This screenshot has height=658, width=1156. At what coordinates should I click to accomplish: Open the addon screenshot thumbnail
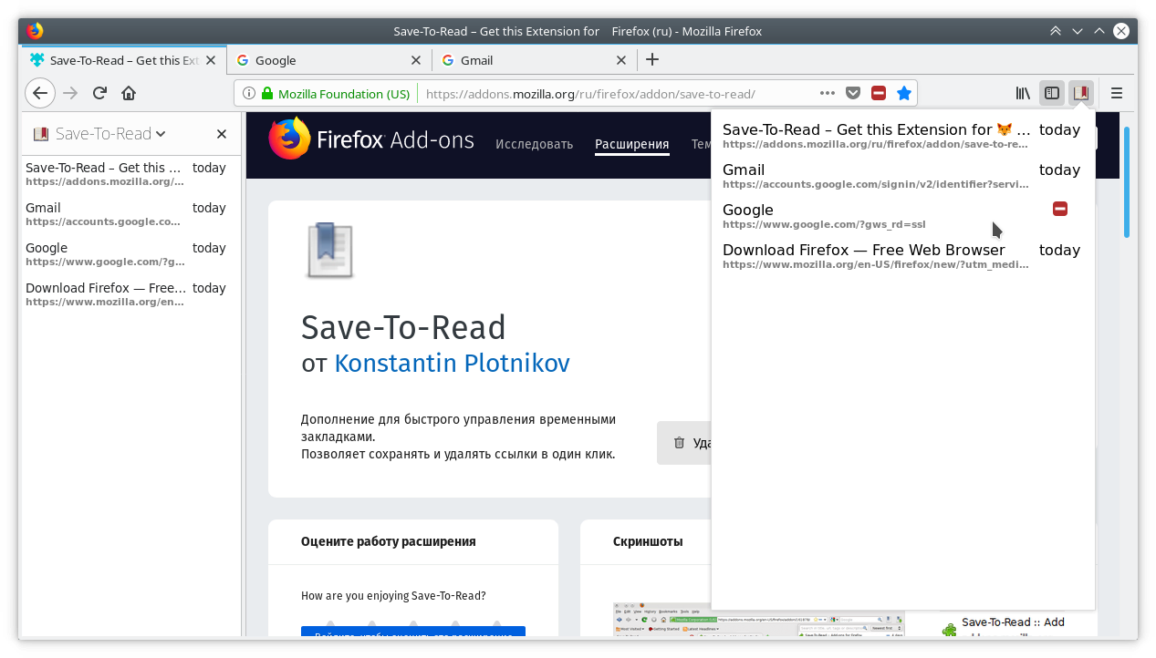click(758, 619)
